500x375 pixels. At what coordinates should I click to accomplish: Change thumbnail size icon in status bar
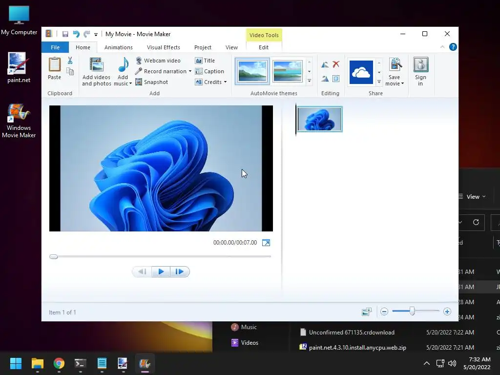click(366, 312)
